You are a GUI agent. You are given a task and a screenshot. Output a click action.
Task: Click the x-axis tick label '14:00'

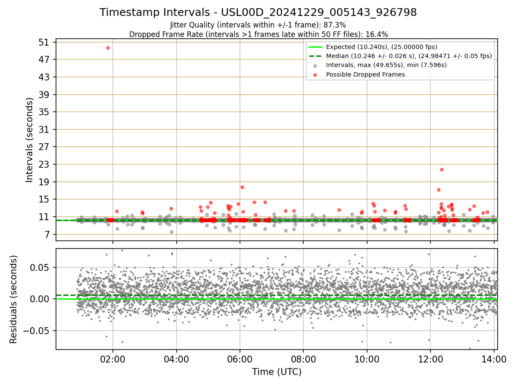494,359
